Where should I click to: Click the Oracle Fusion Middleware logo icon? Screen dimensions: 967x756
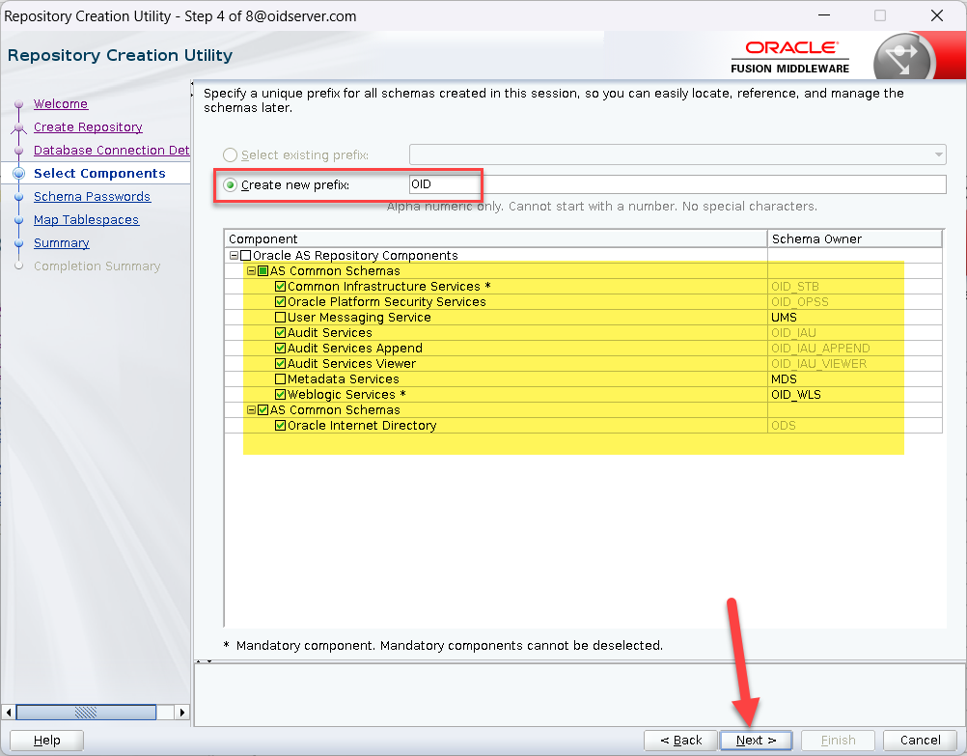coord(903,60)
